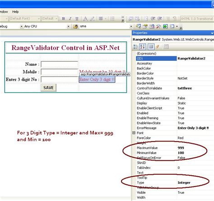Switch Properties to Categorized view

(135, 47)
